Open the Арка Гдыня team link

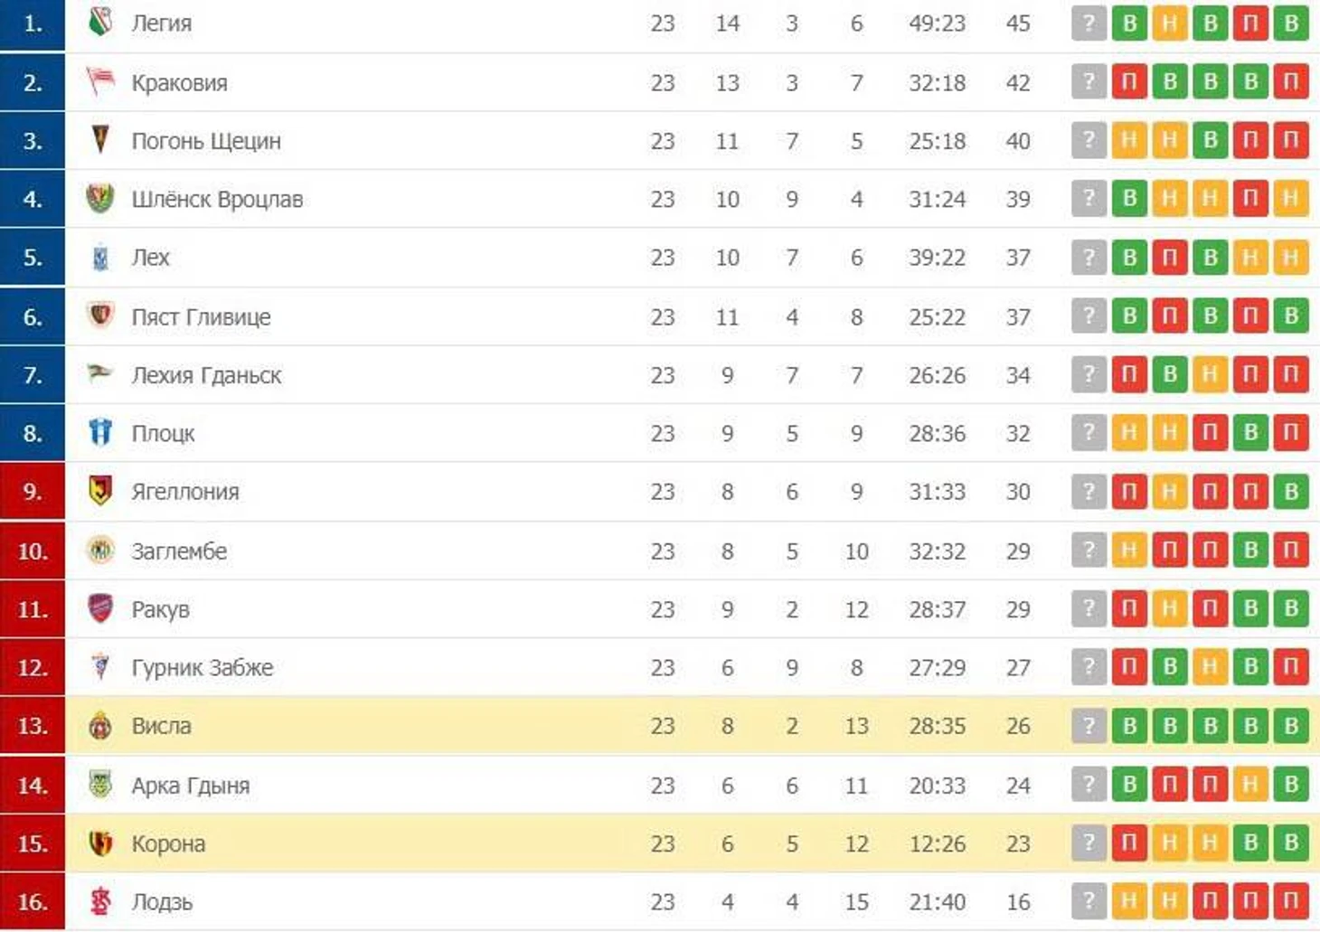pyautogui.click(x=190, y=786)
